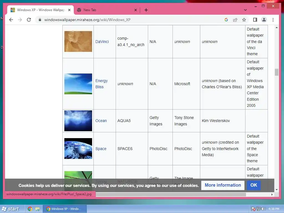Click the forward navigation arrow
The height and width of the screenshot is (213, 284).
(20, 20)
